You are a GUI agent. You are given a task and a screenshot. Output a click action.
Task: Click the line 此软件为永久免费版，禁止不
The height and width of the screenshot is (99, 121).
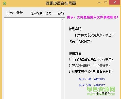[x=95, y=35]
